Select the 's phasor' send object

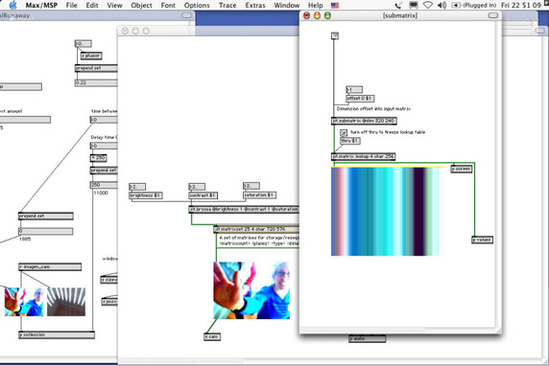tap(91, 56)
